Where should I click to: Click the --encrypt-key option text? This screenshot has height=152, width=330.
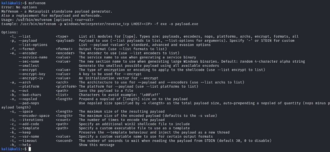[32, 74]
